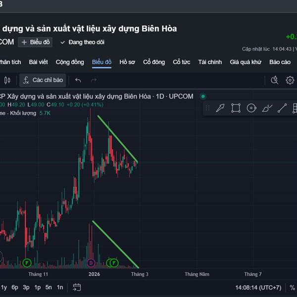
Task: Redo the chart action
Action: click(94, 80)
